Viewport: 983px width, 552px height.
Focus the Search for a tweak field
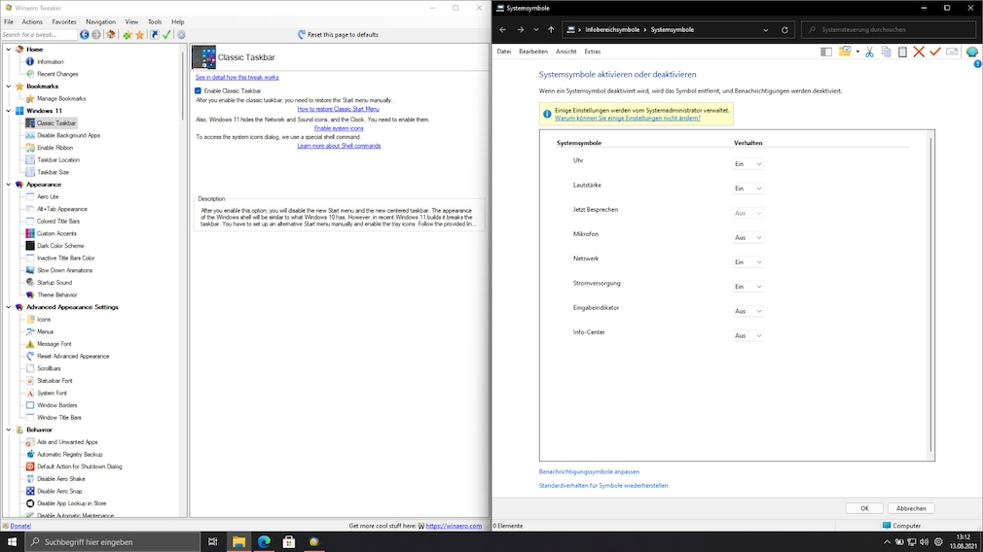coord(39,34)
